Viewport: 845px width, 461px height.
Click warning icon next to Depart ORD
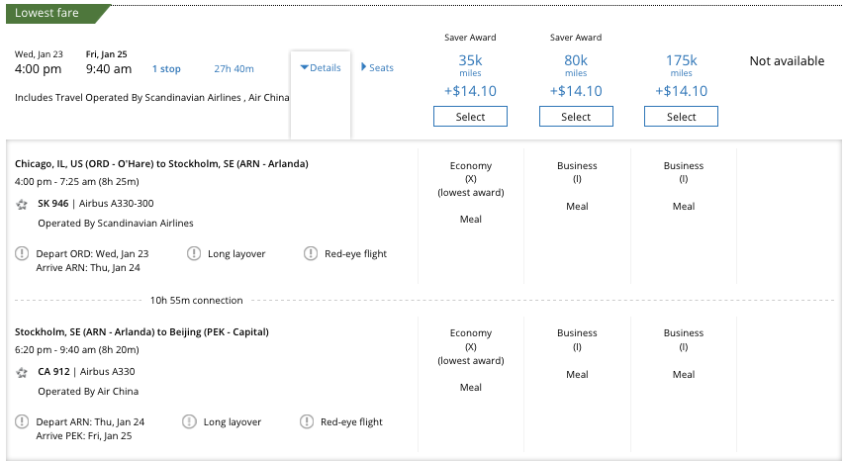coord(22,254)
